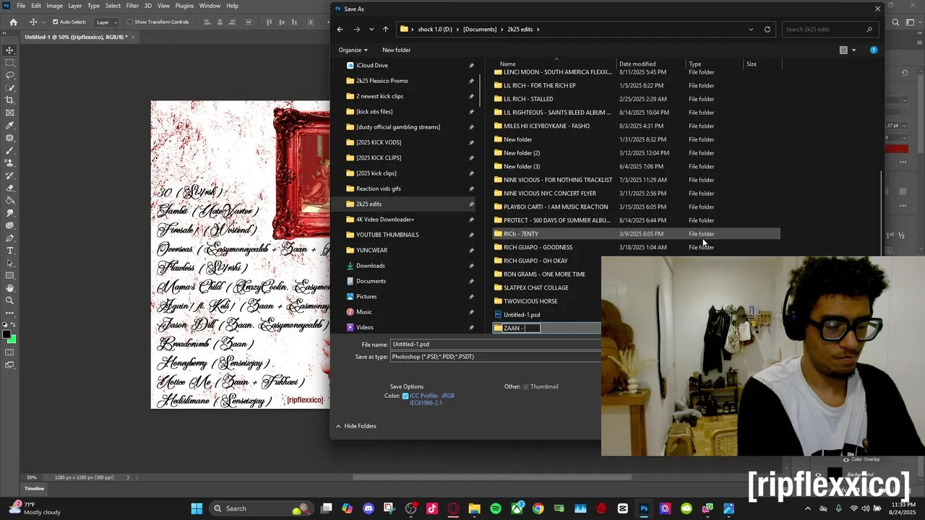Open the Window menu
Viewport: 925px width, 520px height.
coord(210,6)
